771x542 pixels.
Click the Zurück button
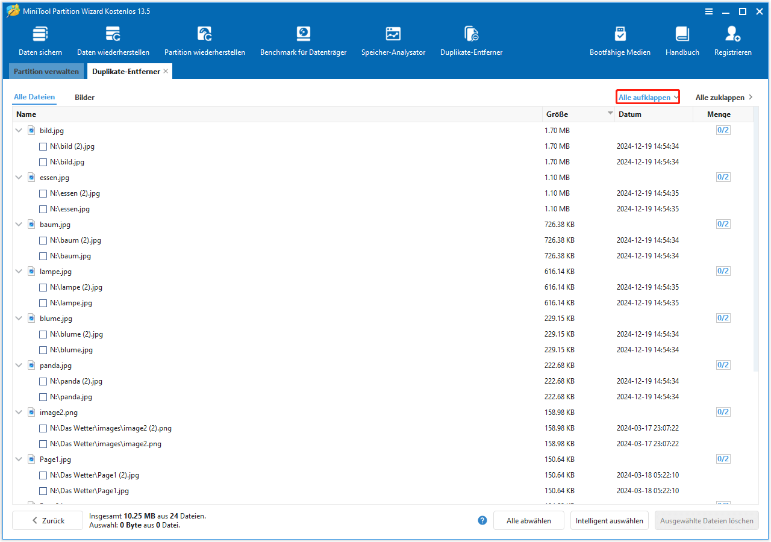pyautogui.click(x=47, y=520)
